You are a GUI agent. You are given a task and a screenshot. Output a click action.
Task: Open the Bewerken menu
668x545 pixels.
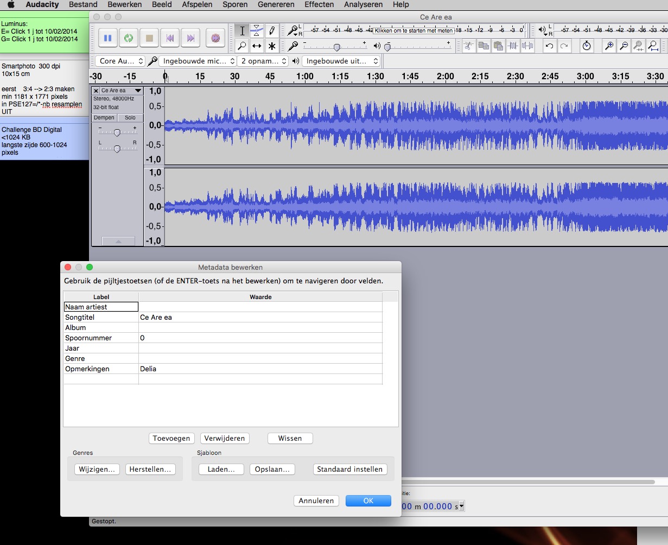click(125, 4)
